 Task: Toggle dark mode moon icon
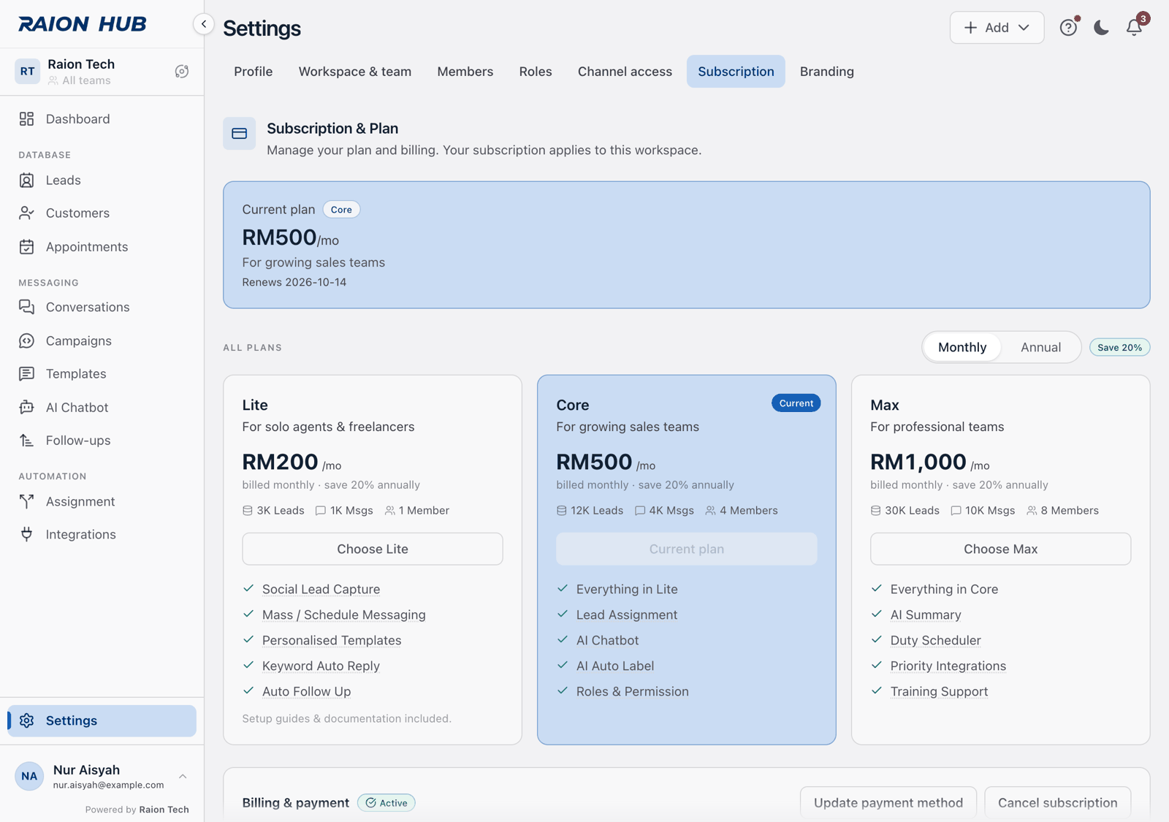coord(1101,28)
